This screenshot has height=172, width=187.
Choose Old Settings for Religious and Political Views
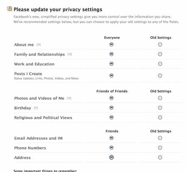[x=160, y=117]
